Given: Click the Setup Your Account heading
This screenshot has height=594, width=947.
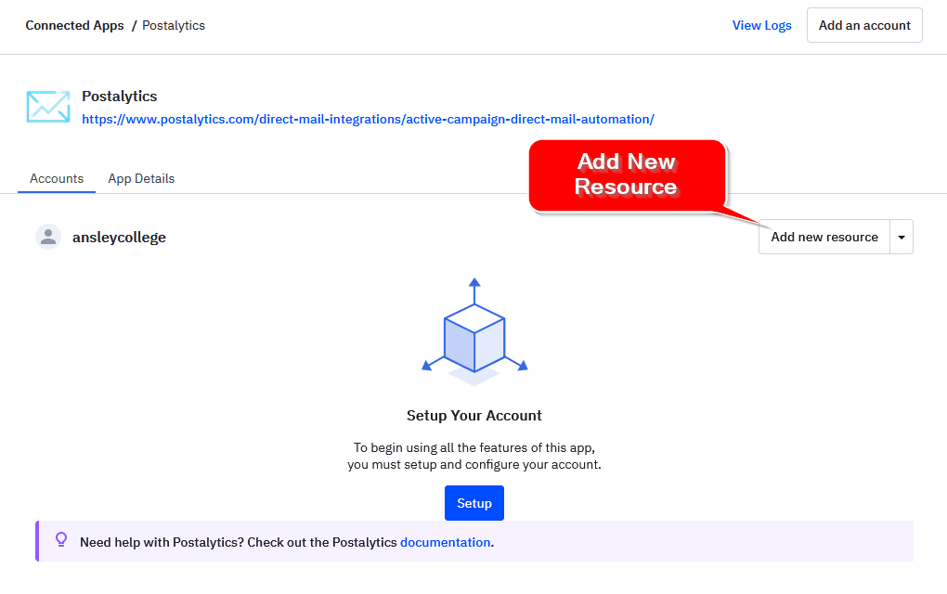Looking at the screenshot, I should [474, 415].
